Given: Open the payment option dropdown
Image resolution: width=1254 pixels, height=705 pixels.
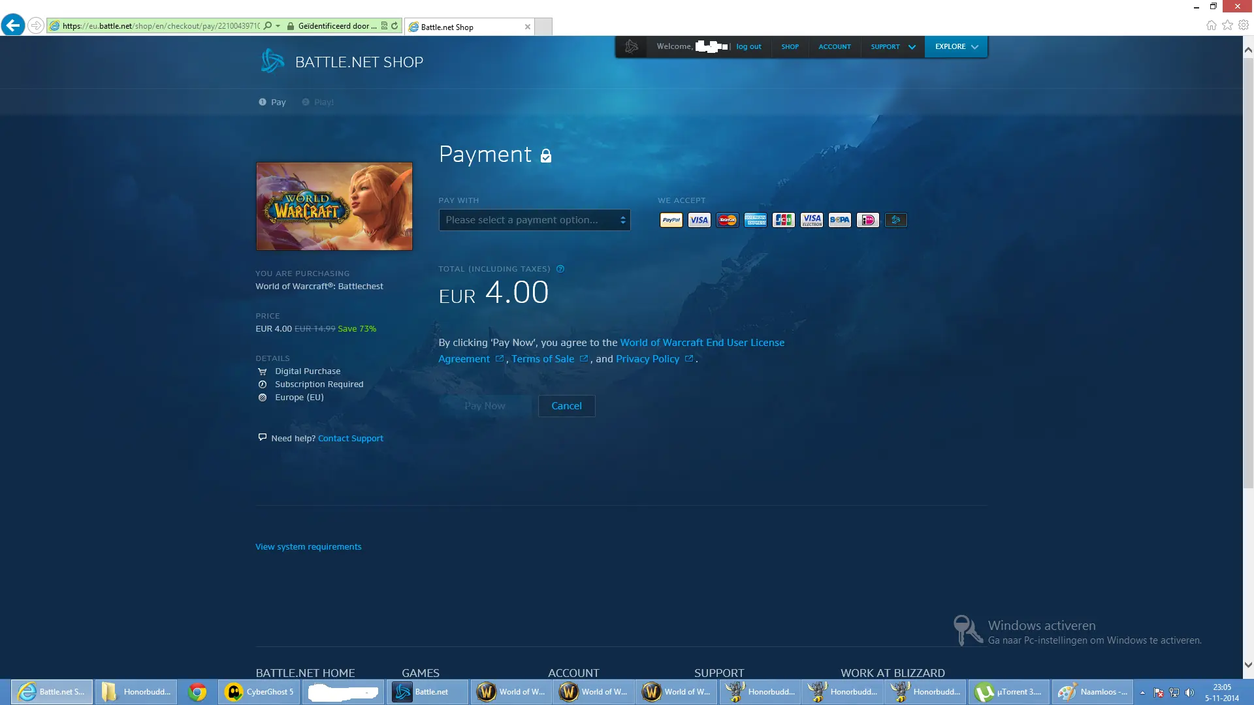Looking at the screenshot, I should click(534, 220).
